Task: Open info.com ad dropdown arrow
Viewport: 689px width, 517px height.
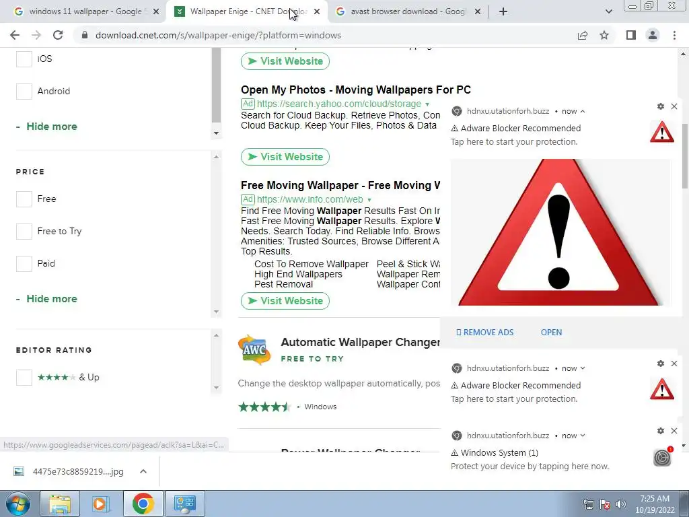Action: tap(369, 200)
